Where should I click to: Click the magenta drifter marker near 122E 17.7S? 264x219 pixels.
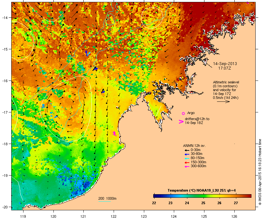114,134
